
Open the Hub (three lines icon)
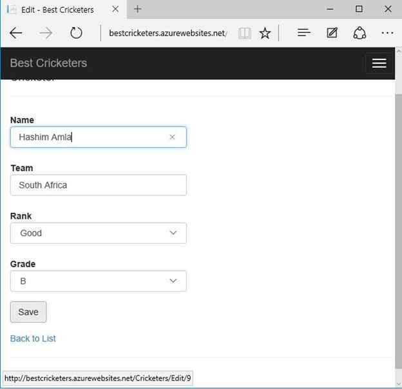(304, 33)
